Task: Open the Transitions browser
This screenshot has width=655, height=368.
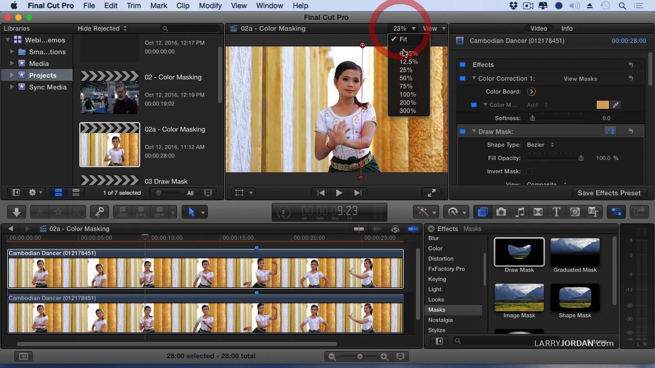Action: tap(538, 212)
